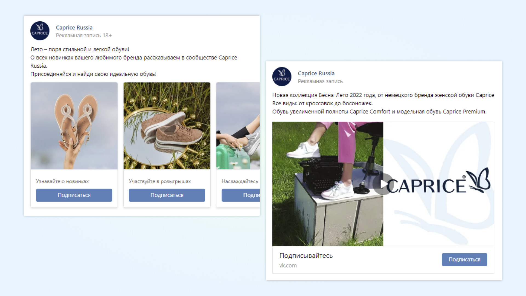
Task: Click the Caprice logo avatar in the left ad
Action: (x=40, y=31)
